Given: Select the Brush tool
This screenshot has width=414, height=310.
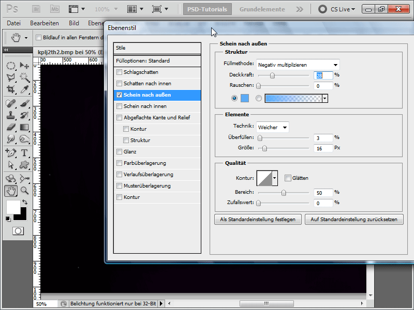Looking at the screenshot, I should (24, 103).
